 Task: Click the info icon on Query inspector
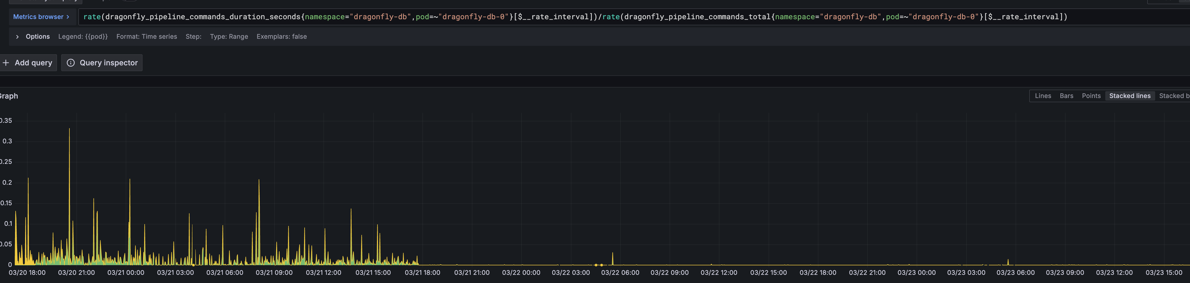(x=71, y=63)
